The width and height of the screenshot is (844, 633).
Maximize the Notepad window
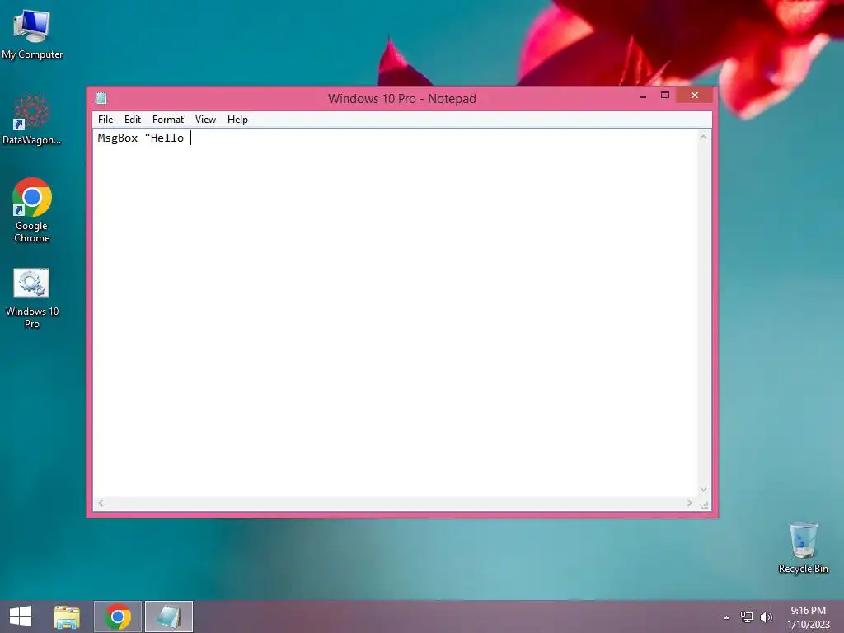click(665, 96)
